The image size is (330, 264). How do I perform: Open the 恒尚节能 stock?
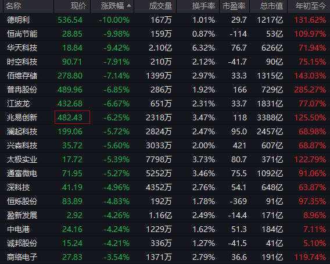click(x=22, y=34)
